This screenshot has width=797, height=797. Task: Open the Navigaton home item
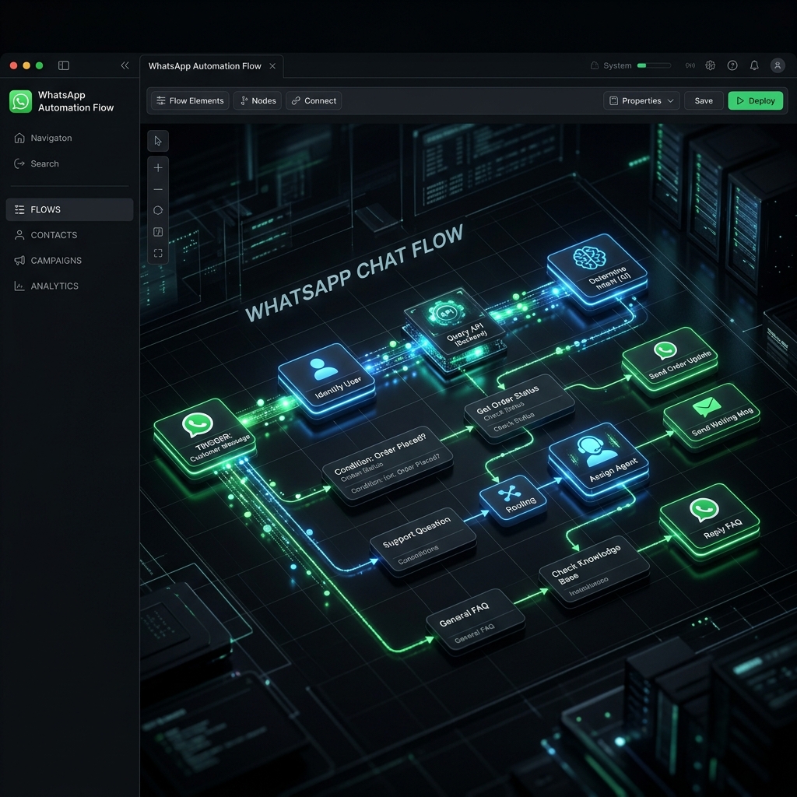coord(44,138)
